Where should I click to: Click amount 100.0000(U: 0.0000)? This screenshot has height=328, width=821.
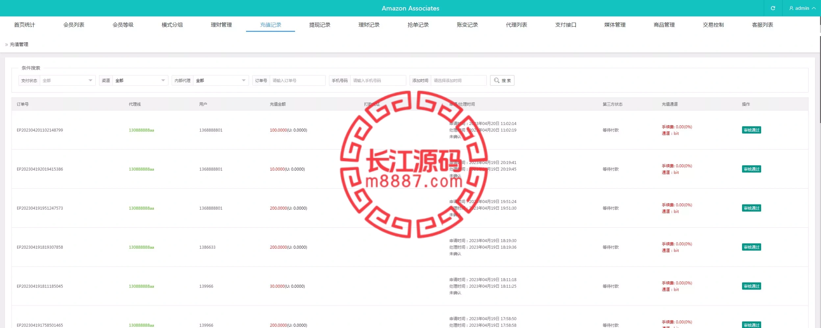pos(288,130)
